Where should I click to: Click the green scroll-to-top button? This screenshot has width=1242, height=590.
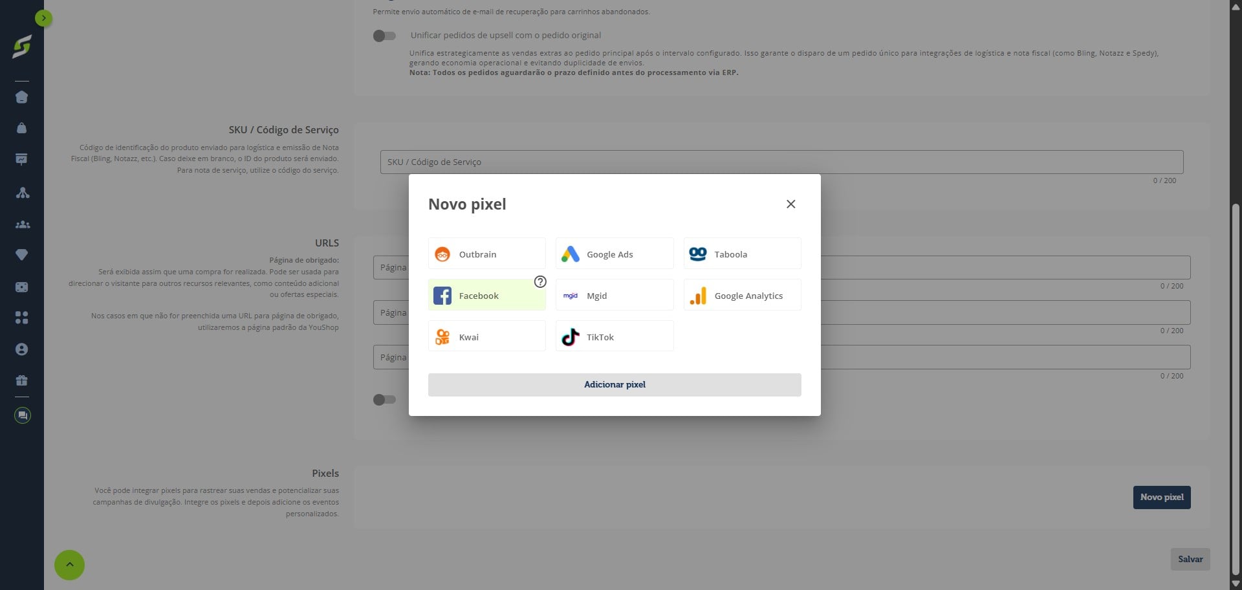(x=69, y=565)
